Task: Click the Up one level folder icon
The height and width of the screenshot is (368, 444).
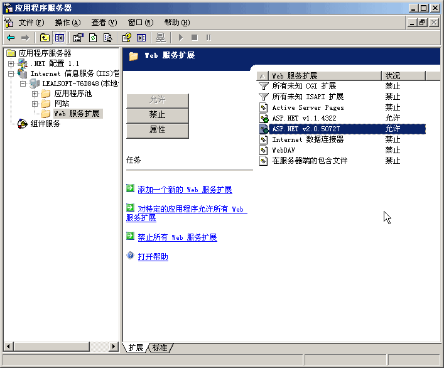Action: click(45, 38)
